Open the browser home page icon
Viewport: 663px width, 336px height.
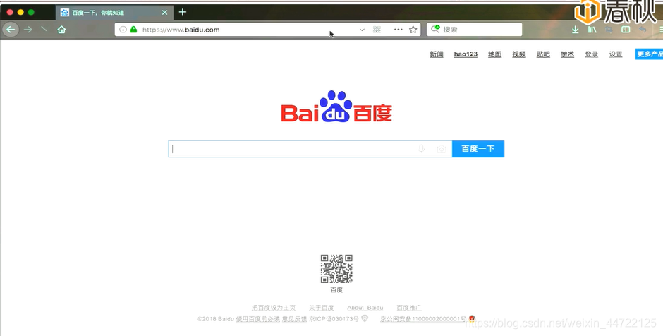pos(62,30)
